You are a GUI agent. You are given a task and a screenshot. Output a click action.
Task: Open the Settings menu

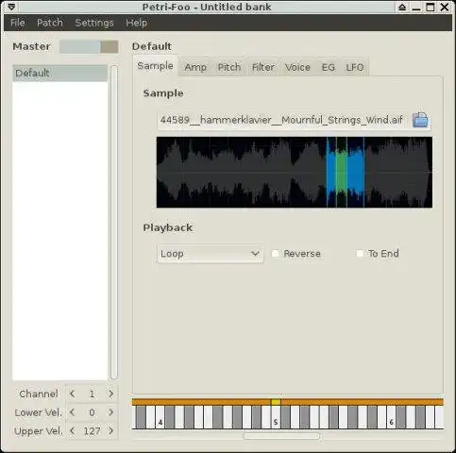point(94,23)
